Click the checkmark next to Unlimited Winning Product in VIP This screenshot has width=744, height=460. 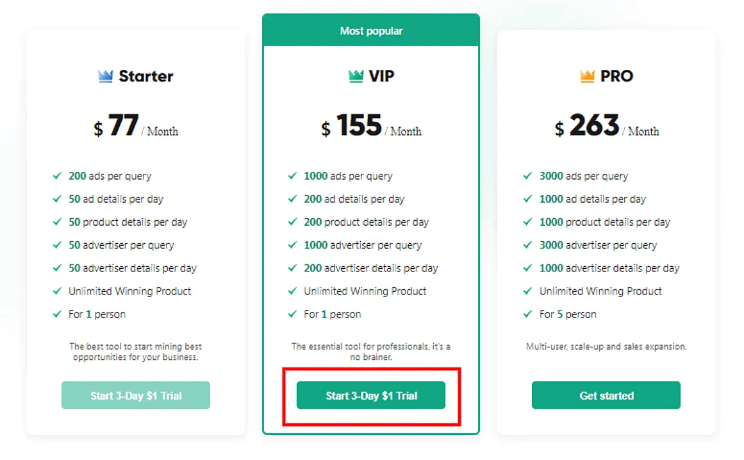[x=292, y=291]
